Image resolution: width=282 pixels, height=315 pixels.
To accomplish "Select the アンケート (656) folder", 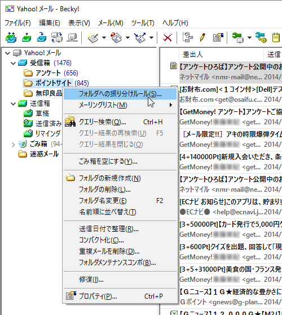I will click(x=51, y=73).
